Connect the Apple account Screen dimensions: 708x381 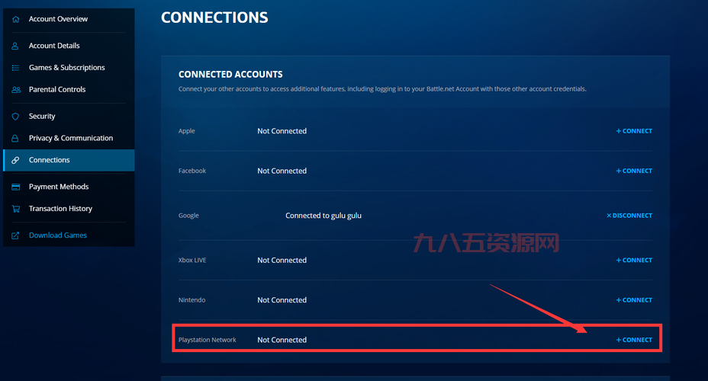tap(634, 131)
